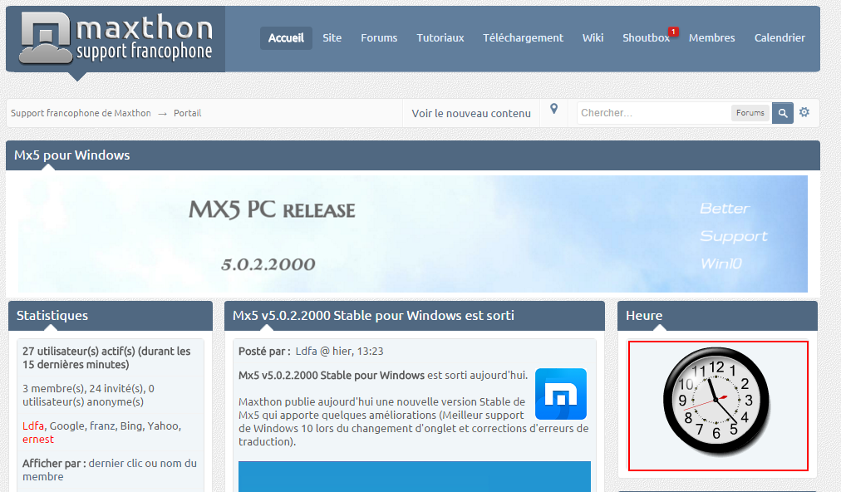Click into the Chercher search field
The image size is (841, 492).
[x=654, y=113]
